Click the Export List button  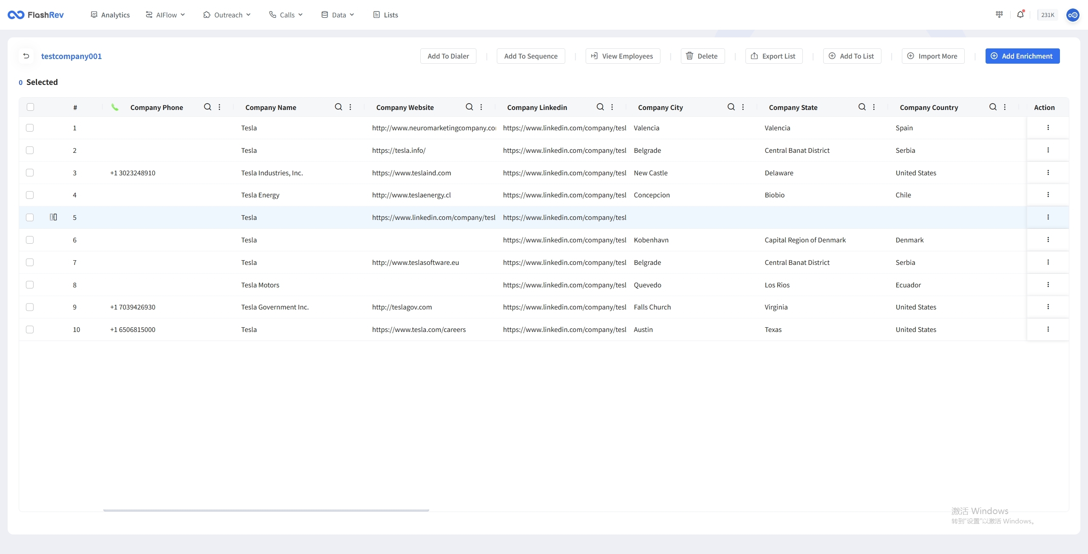[773, 56]
